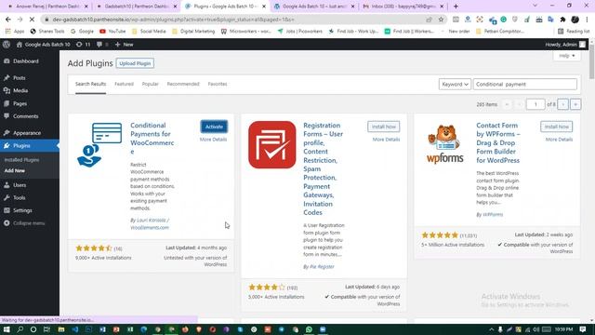The width and height of the screenshot is (595, 335).
Task: Click the WordPress logo in admin bar
Action: click(x=7, y=45)
